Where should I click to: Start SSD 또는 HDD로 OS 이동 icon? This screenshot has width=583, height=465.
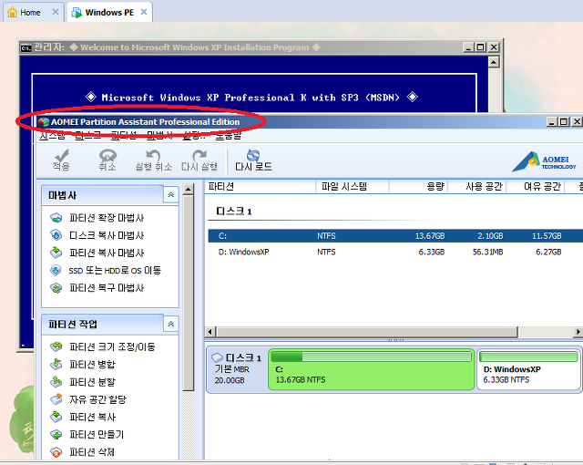click(x=56, y=270)
